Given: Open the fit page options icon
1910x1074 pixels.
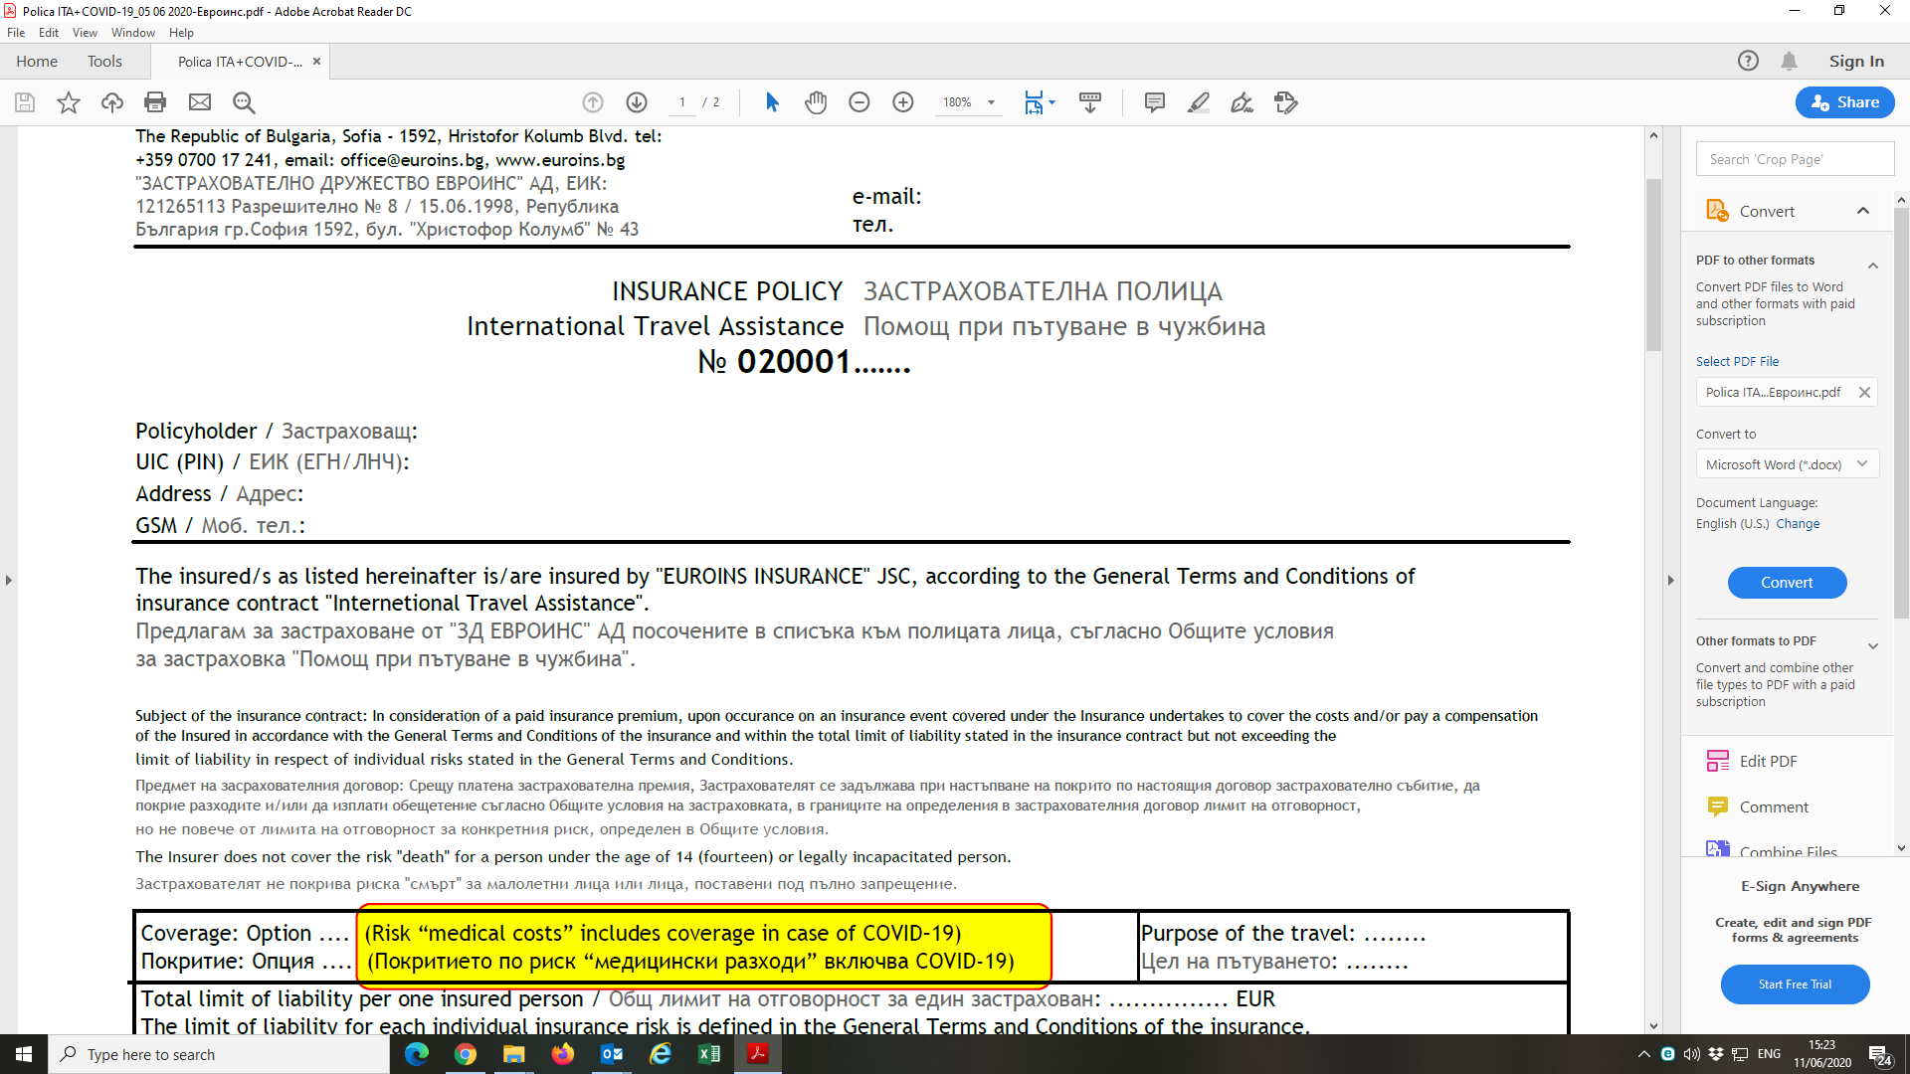Looking at the screenshot, I should pyautogui.click(x=1040, y=102).
